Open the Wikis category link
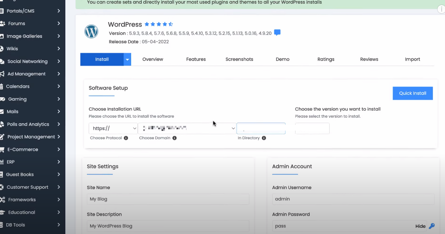This screenshot has height=234, width=445. pos(12,49)
